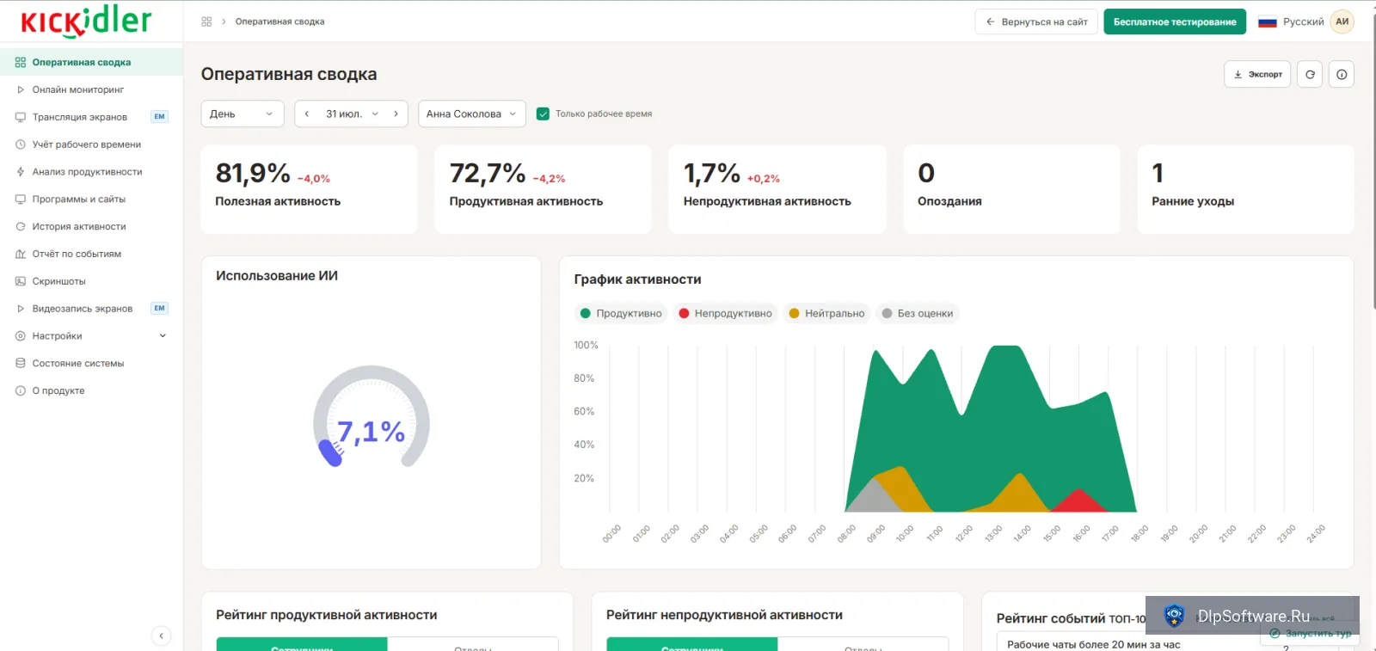
Task: Open the АИ user avatar
Action: (x=1342, y=21)
